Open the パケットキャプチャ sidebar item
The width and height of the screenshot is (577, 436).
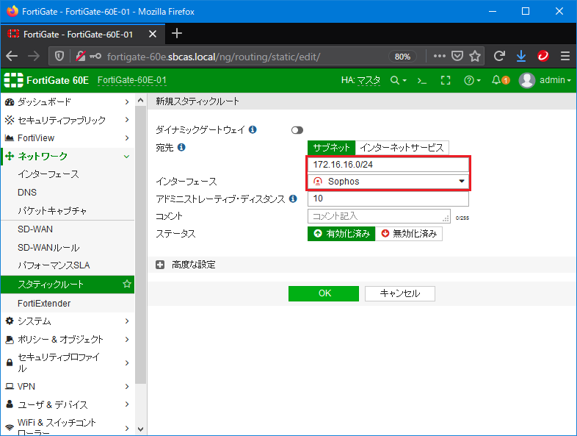point(68,211)
